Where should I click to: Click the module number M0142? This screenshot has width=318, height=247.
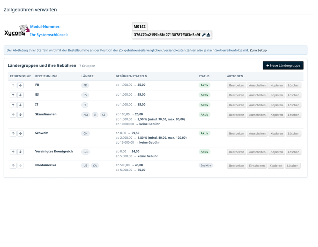[x=140, y=26]
